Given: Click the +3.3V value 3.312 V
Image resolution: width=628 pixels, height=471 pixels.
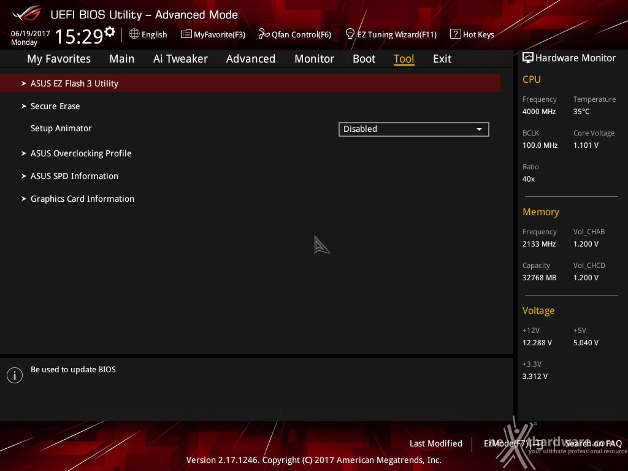Looking at the screenshot, I should pyautogui.click(x=535, y=376).
